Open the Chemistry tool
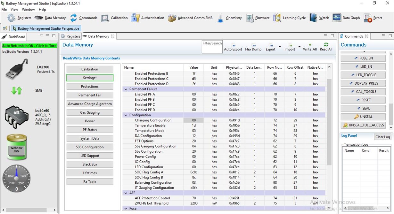 [229, 18]
